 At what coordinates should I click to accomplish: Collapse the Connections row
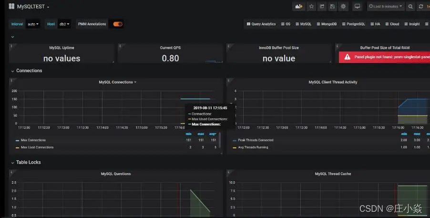(x=12, y=71)
